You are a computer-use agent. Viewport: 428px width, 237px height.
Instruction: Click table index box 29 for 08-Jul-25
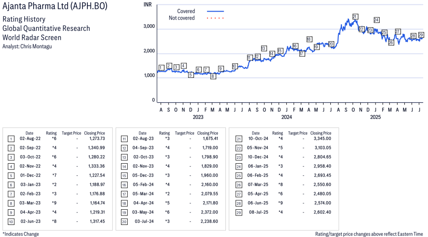tap(239, 212)
